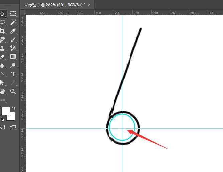Image resolution: width=223 pixels, height=172 pixels.
Task: Expand the extra tools ellipsis menu
Action: coord(2,100)
